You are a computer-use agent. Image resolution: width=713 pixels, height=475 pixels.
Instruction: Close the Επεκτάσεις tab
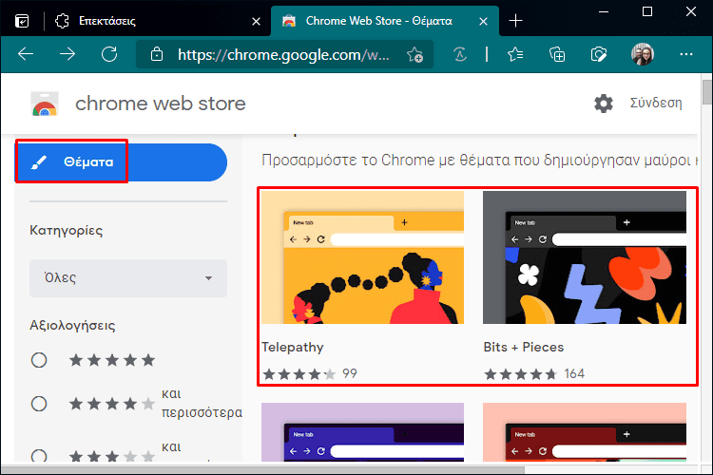pyautogui.click(x=256, y=21)
